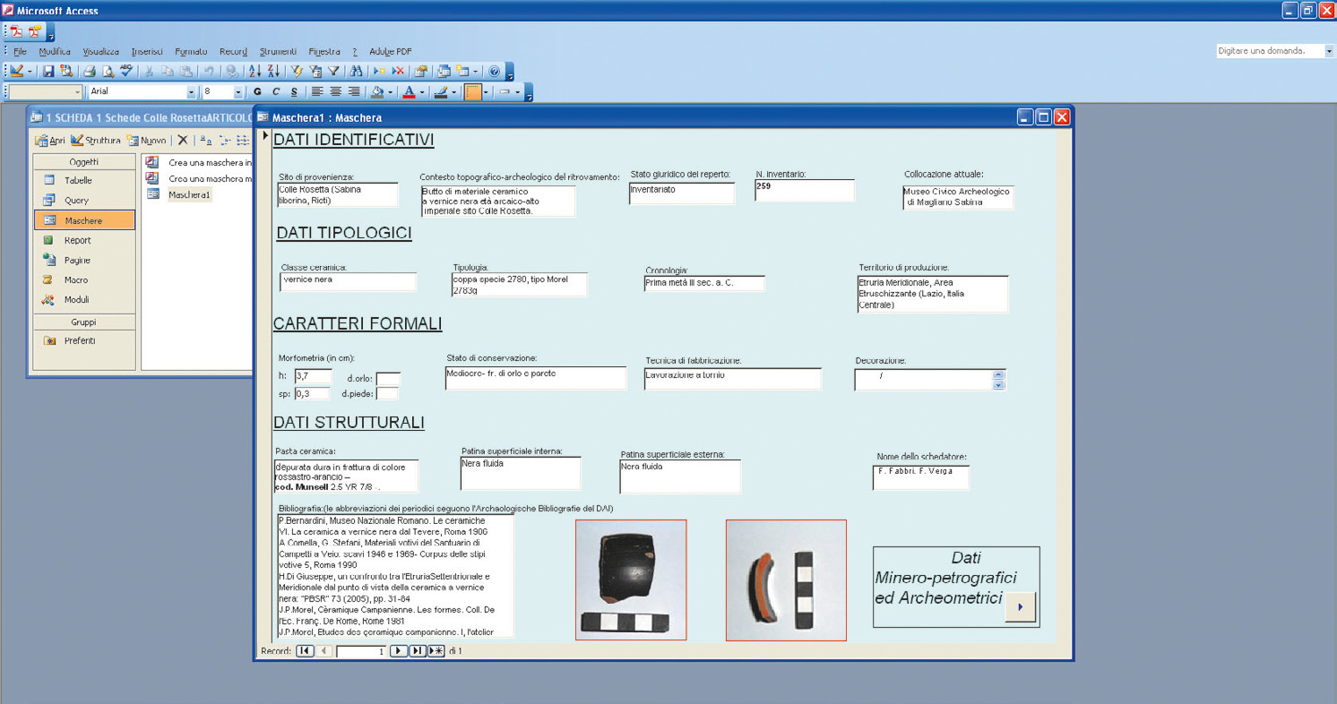Click the Cut scissors icon
1337x704 pixels.
(148, 71)
